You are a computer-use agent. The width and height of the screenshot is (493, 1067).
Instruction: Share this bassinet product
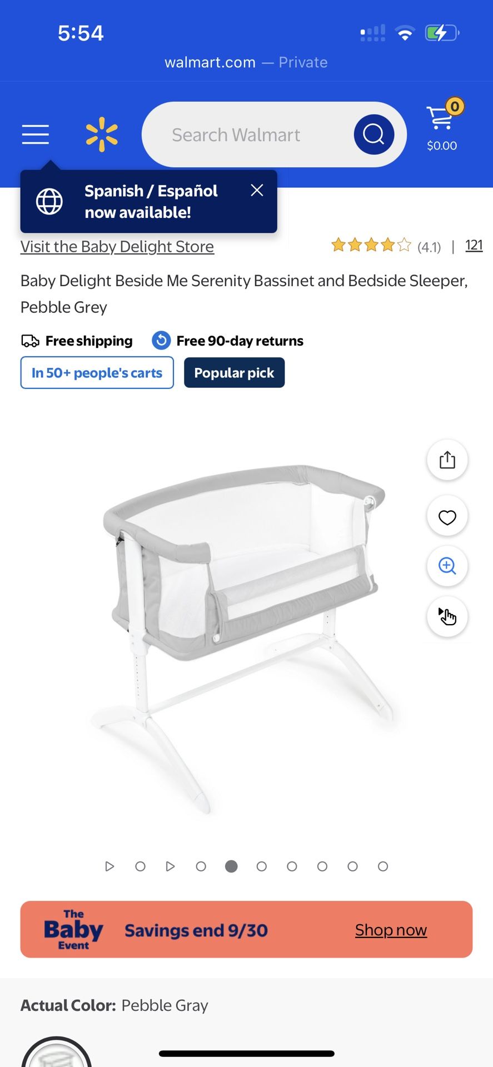(x=447, y=460)
